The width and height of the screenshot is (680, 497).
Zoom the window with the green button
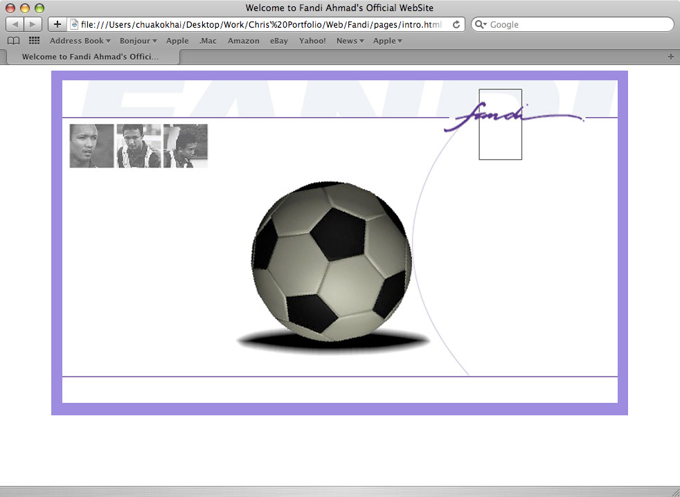(39, 8)
